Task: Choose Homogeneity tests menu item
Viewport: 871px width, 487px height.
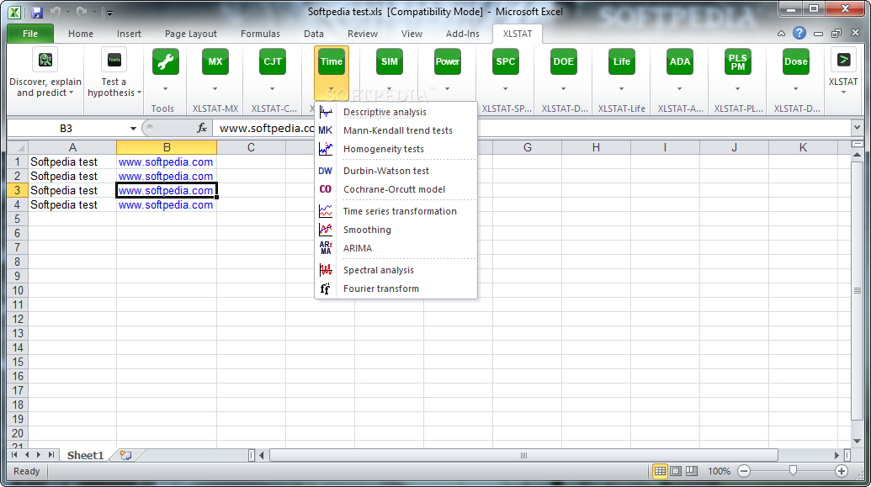Action: pyautogui.click(x=396, y=149)
